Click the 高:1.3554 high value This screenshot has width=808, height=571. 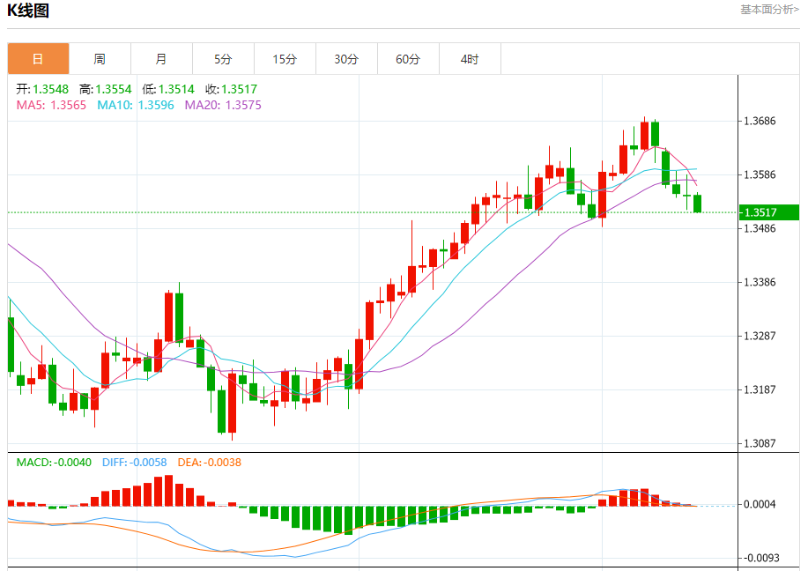(x=106, y=89)
